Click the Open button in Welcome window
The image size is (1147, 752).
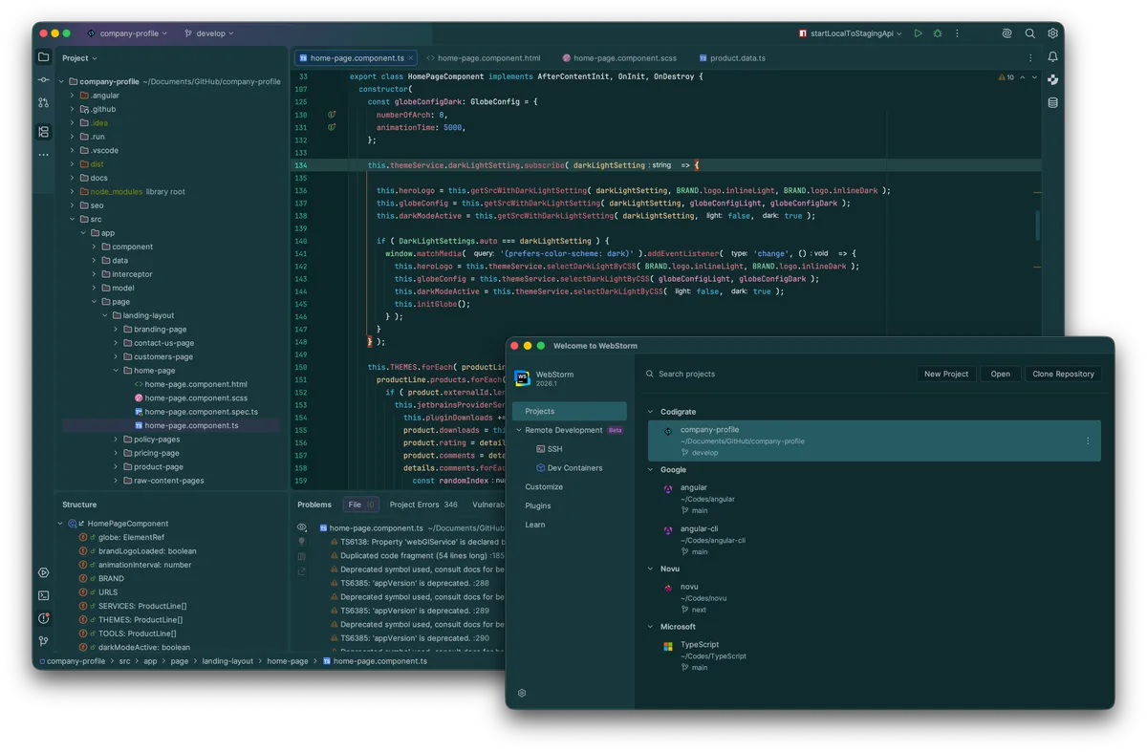pos(1001,374)
